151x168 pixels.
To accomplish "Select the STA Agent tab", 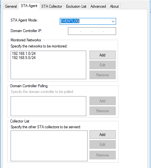I will point(29,6).
